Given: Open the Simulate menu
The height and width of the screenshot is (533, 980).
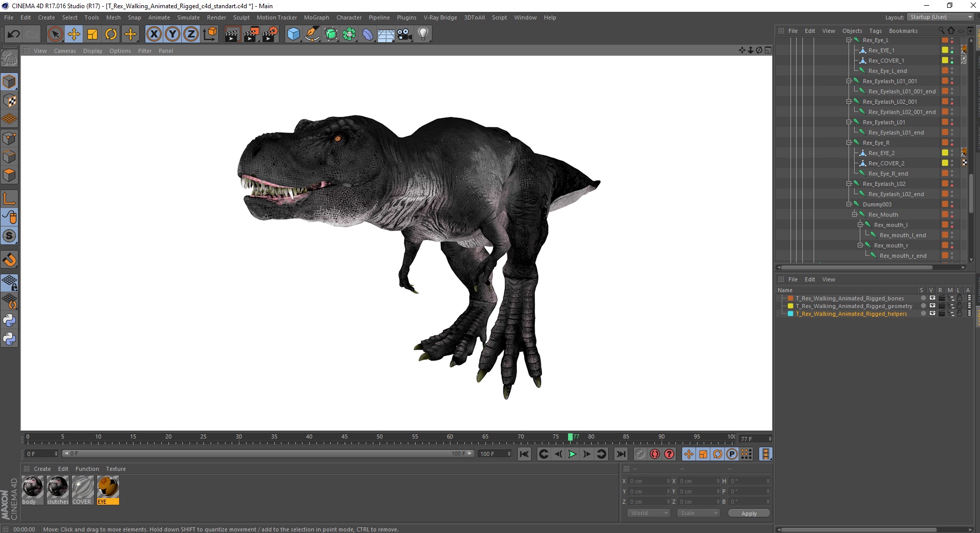Looking at the screenshot, I should (x=189, y=17).
